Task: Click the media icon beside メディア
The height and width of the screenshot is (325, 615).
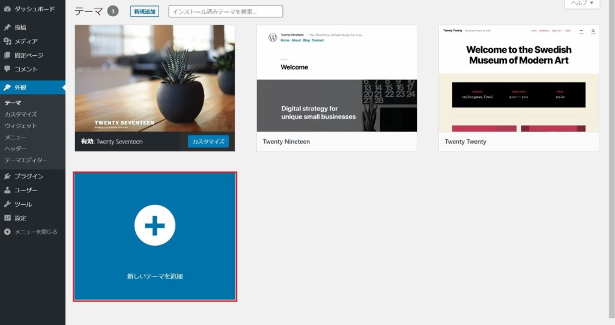Action: click(7, 41)
